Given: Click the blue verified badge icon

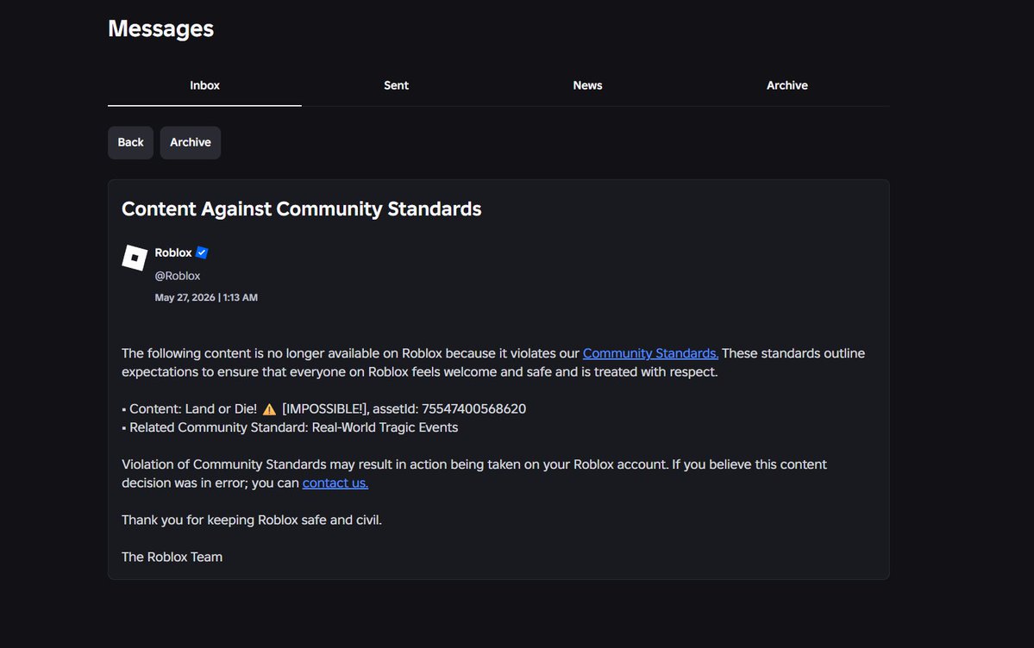Looking at the screenshot, I should pos(202,252).
